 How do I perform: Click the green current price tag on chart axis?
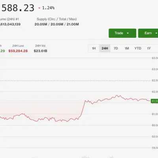154,101
